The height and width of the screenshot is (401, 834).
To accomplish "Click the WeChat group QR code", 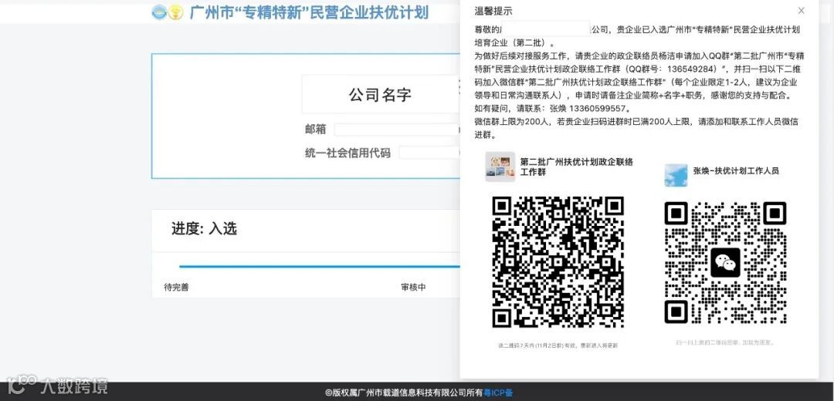I will coord(558,262).
